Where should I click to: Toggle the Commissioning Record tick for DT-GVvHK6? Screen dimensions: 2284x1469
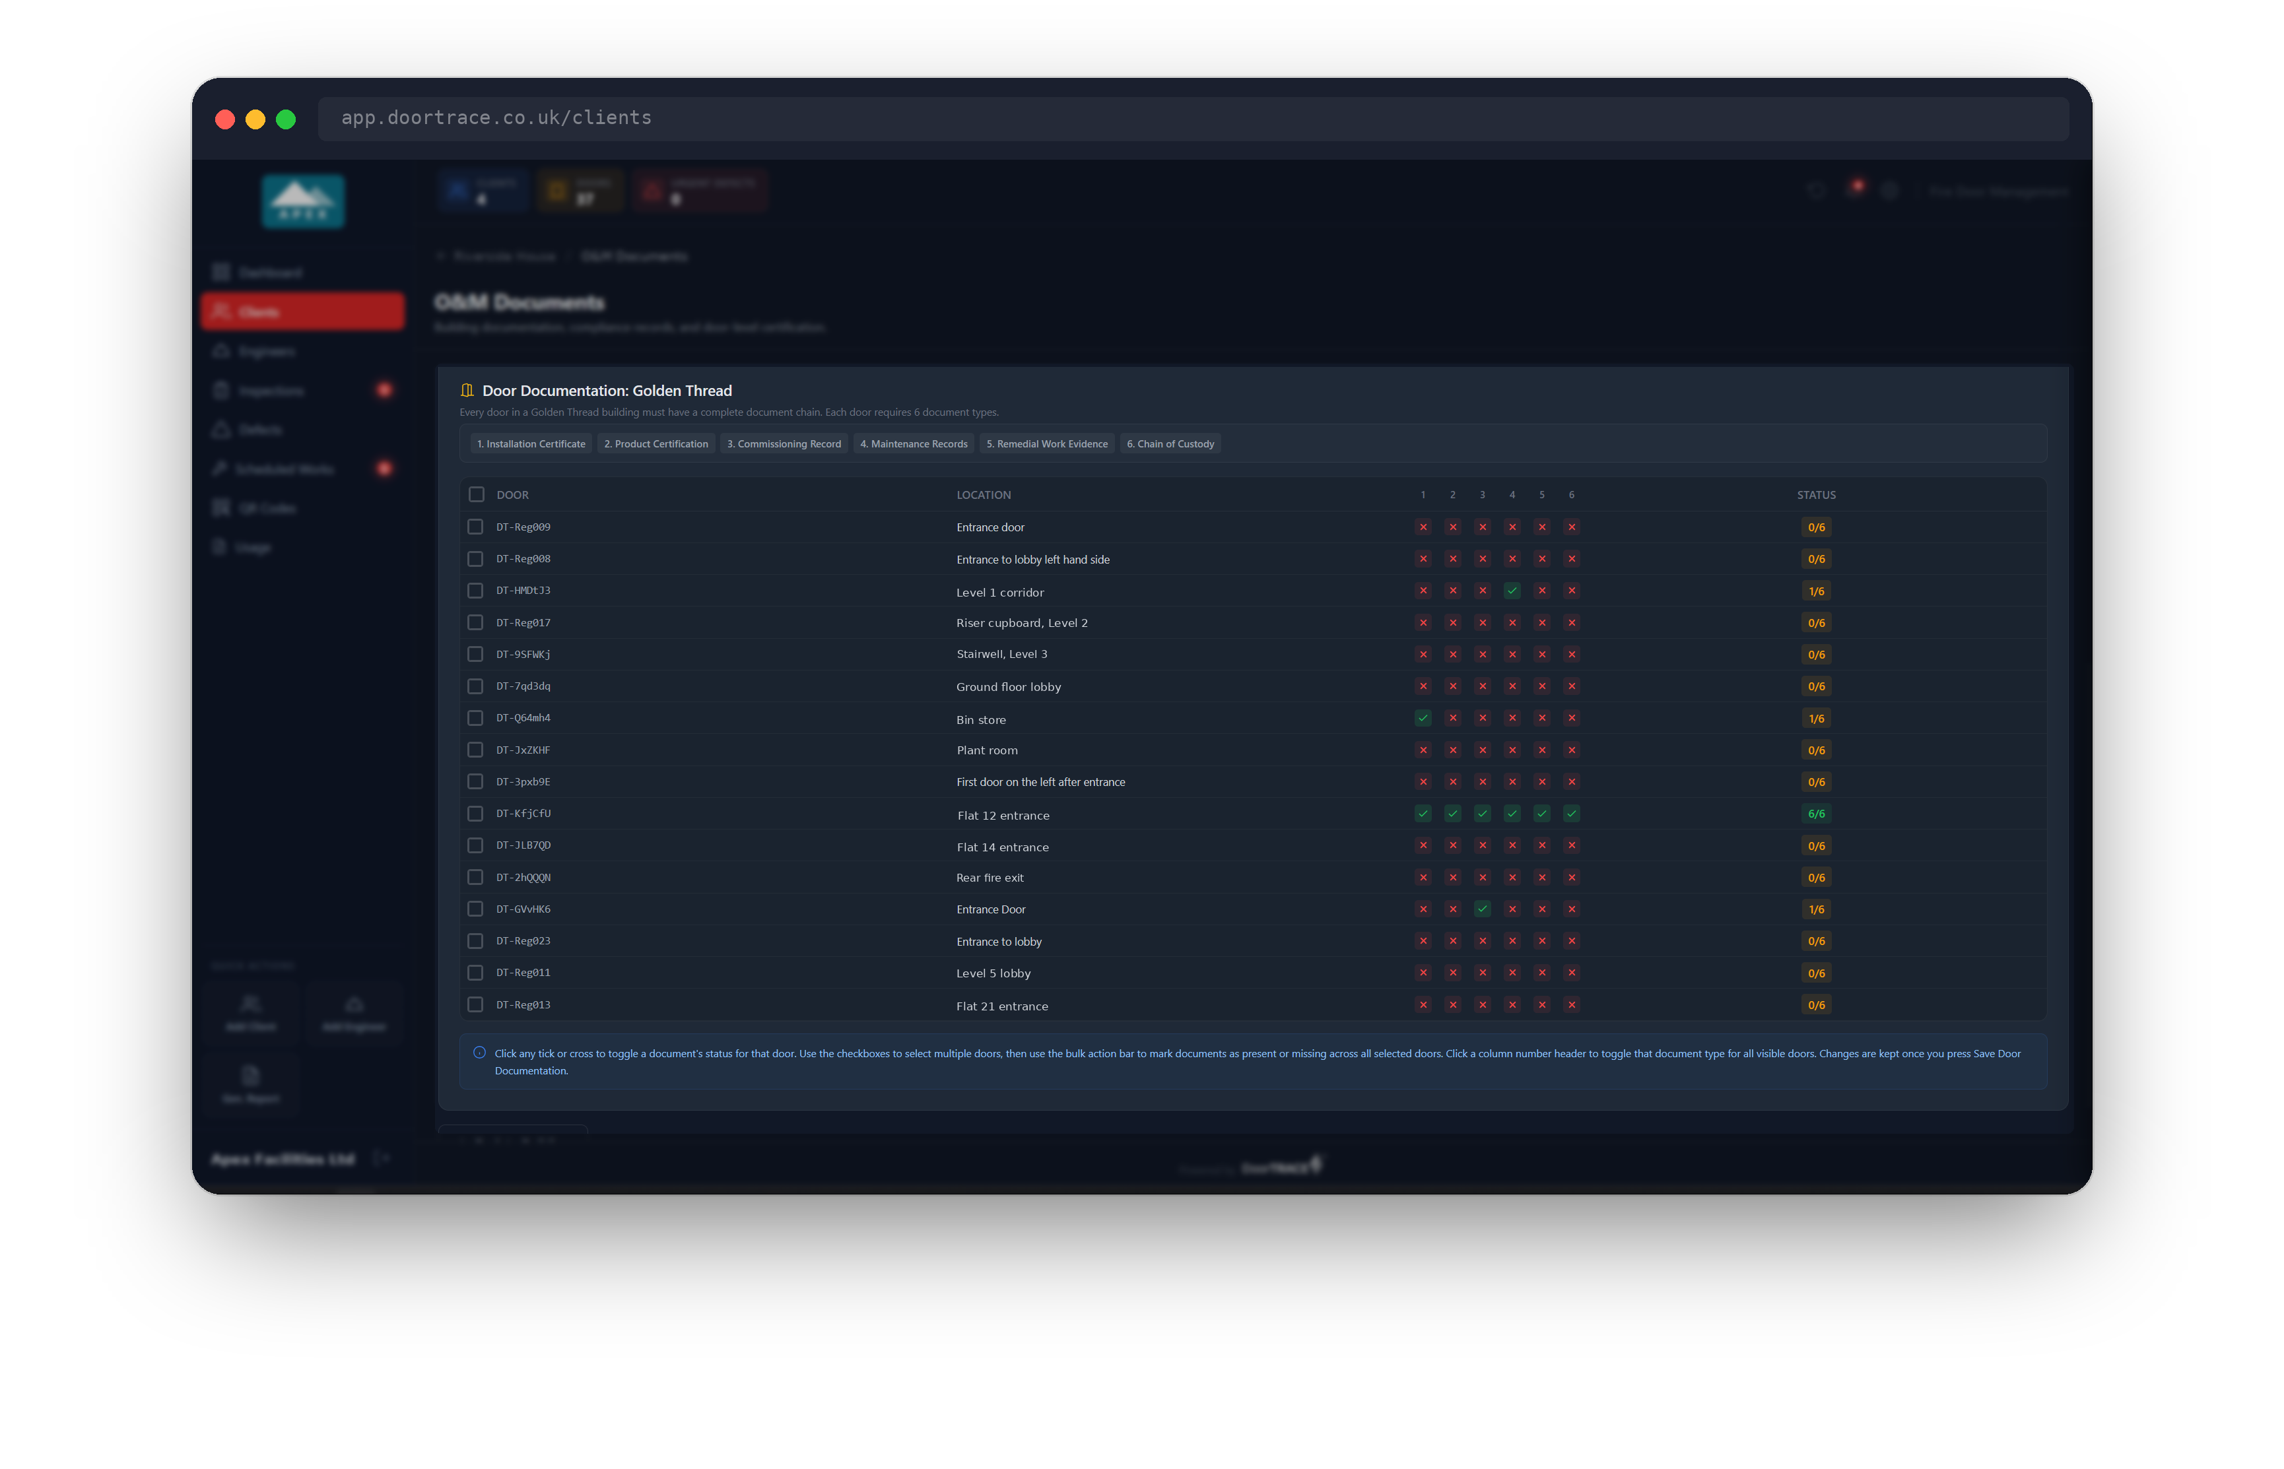[1482, 909]
